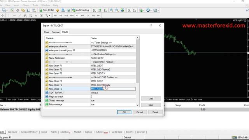Viewport: 249px width, 140px height.
Task: Open the Strategy Tester icon
Action: pos(34,10)
